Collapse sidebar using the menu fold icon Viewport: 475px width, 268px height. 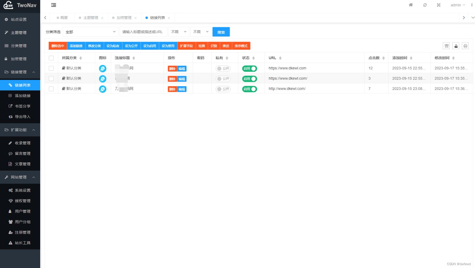coord(53,5)
